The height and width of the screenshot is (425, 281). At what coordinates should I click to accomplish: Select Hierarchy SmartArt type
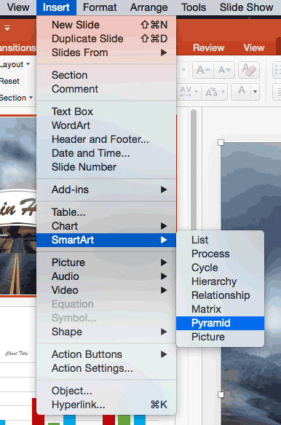coord(220,281)
